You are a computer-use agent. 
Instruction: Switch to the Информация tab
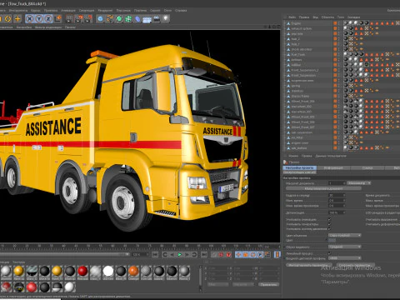(333, 167)
